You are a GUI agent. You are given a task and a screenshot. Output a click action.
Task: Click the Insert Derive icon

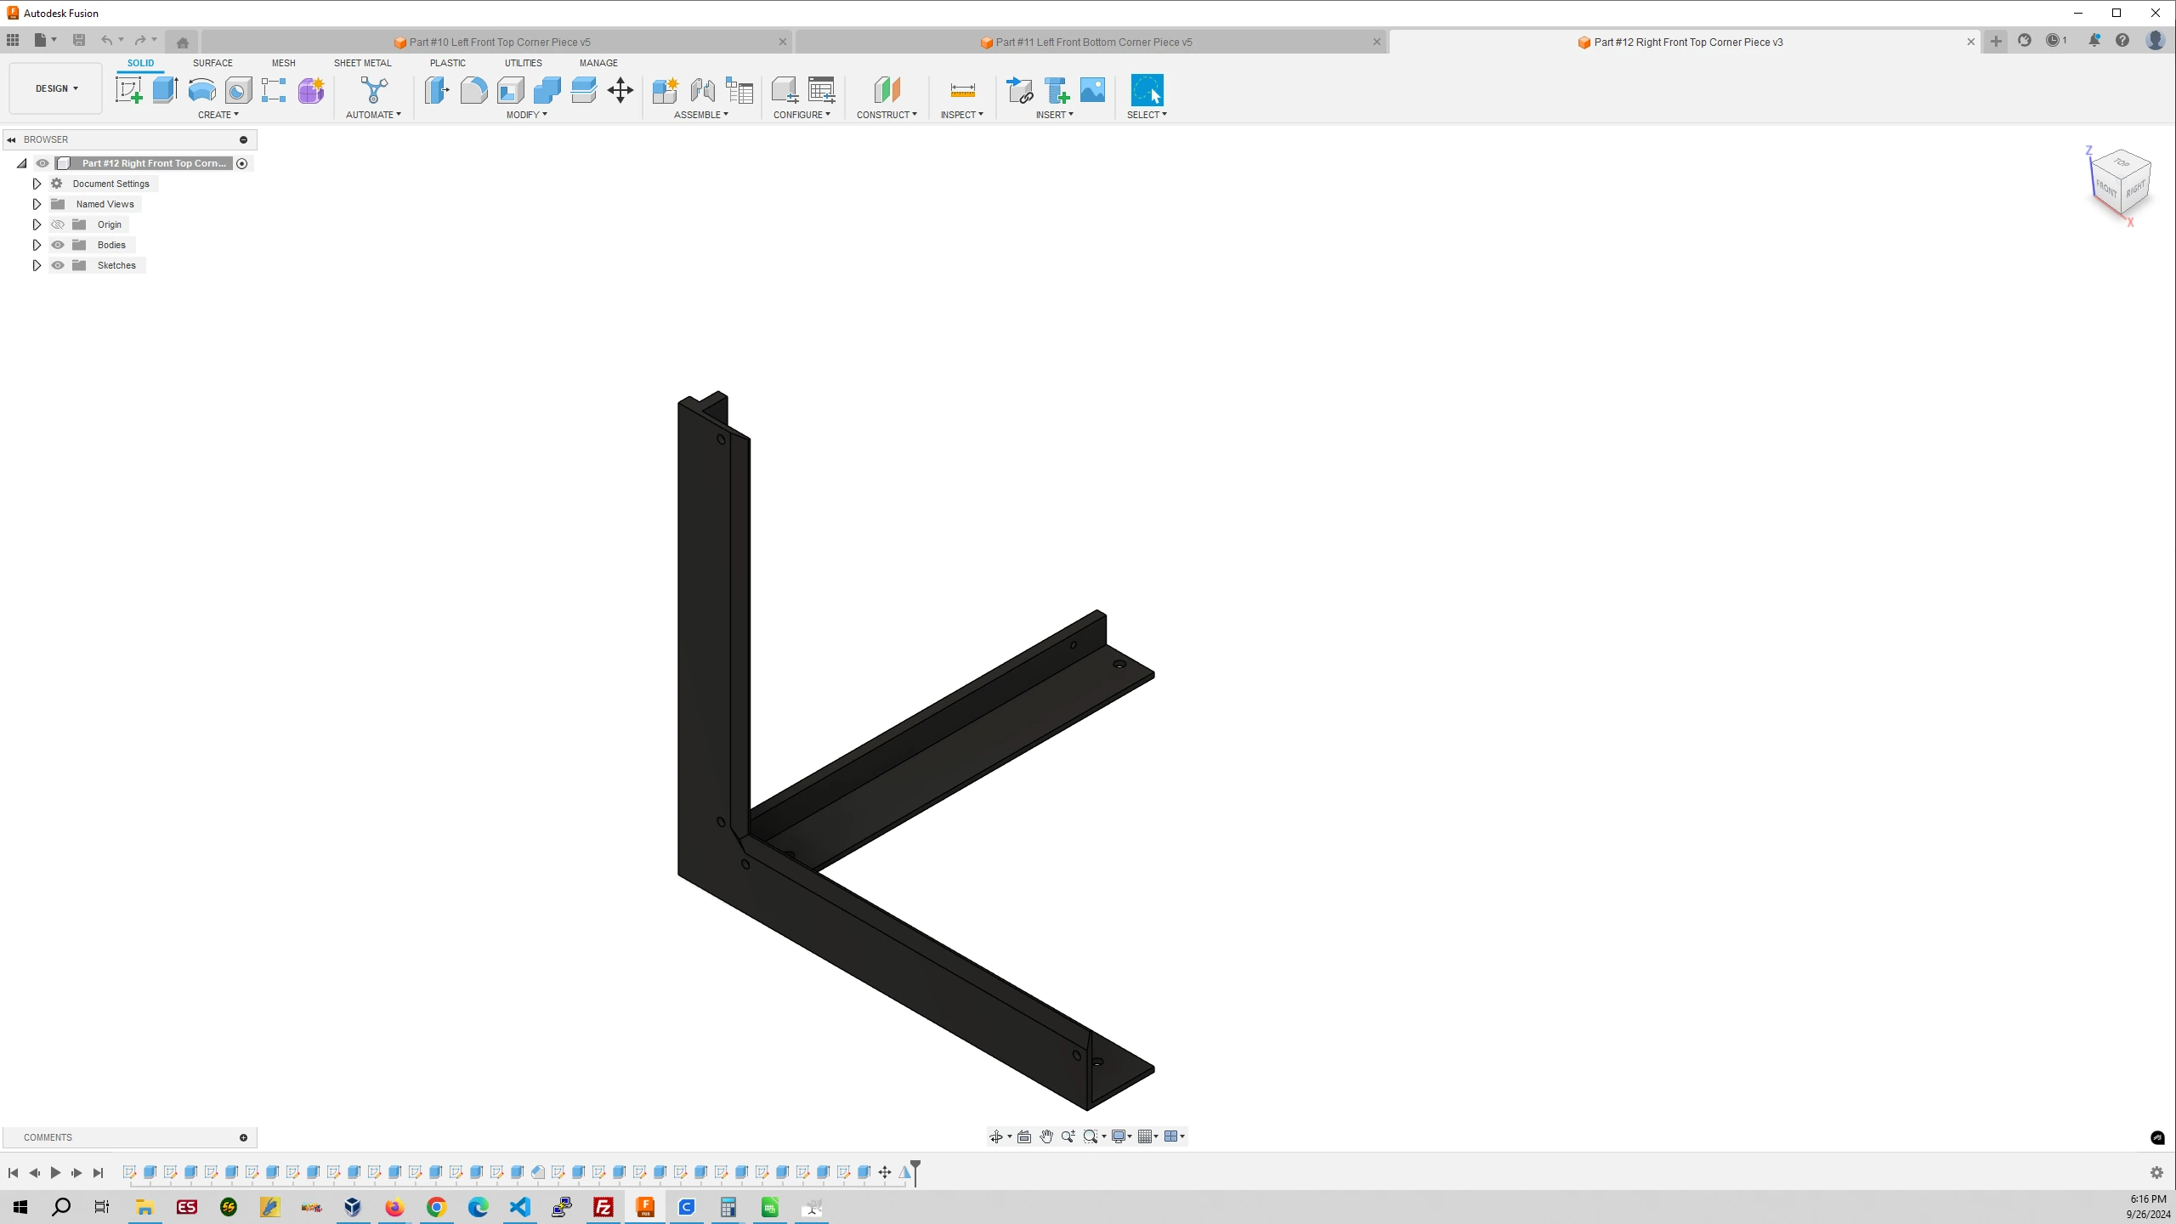[x=1019, y=90]
